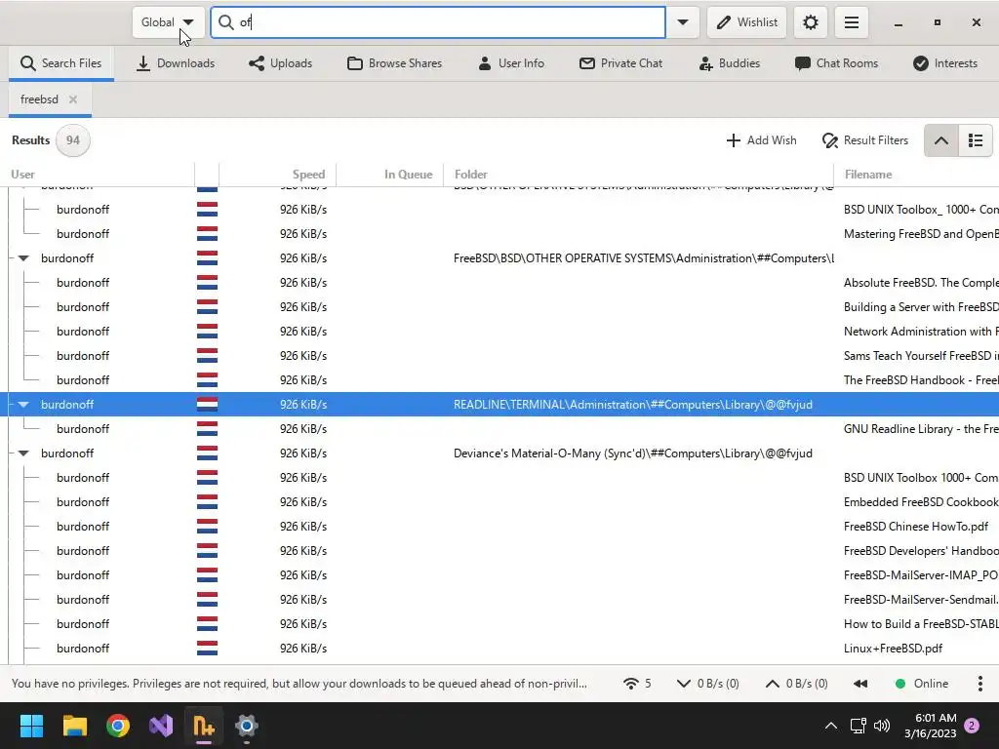Open the Browse Shares tab
Viewport: 999px width, 749px height.
(x=394, y=63)
